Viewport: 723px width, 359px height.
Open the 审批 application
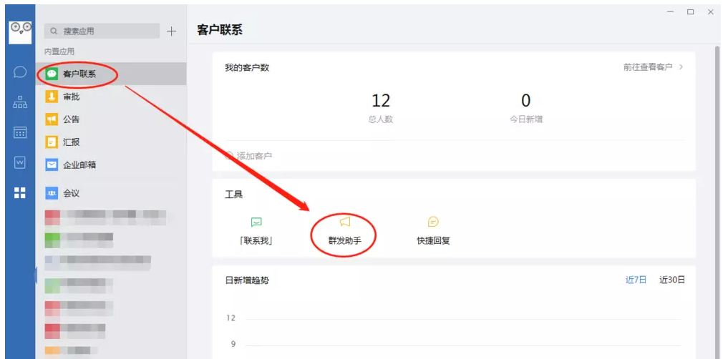coord(71,97)
